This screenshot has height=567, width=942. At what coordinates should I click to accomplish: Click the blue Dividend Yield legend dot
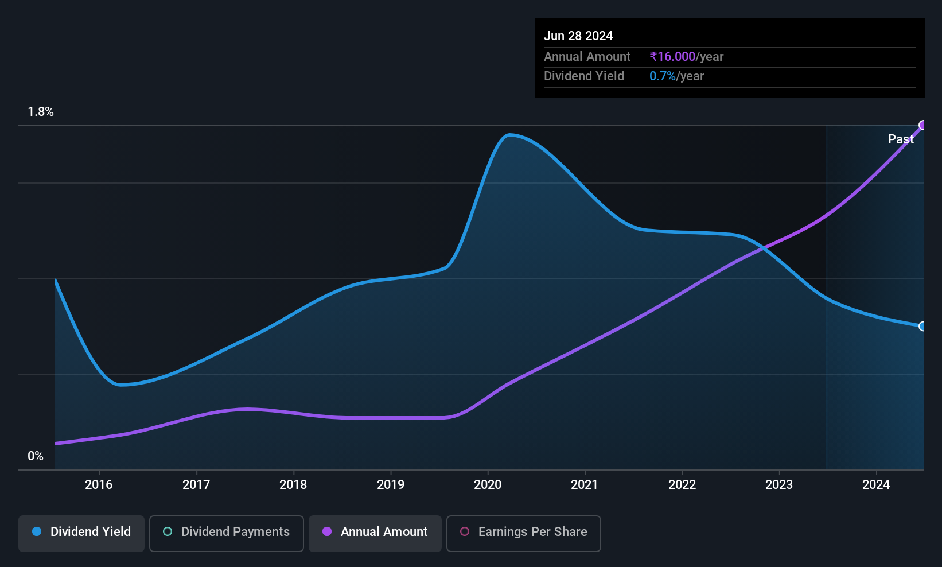click(37, 531)
